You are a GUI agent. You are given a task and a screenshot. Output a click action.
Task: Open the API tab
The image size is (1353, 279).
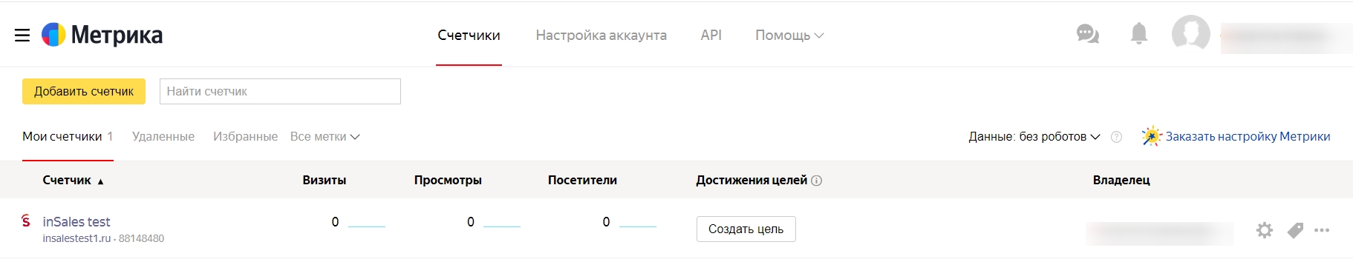pos(711,35)
